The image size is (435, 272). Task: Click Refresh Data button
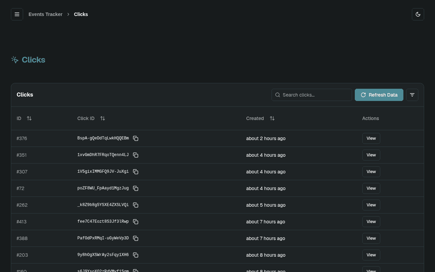[379, 95]
